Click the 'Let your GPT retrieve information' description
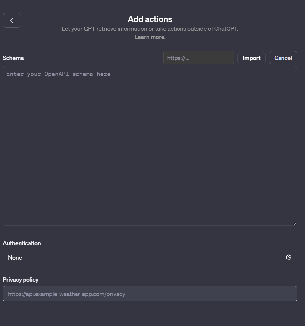The image size is (305, 326). click(150, 29)
